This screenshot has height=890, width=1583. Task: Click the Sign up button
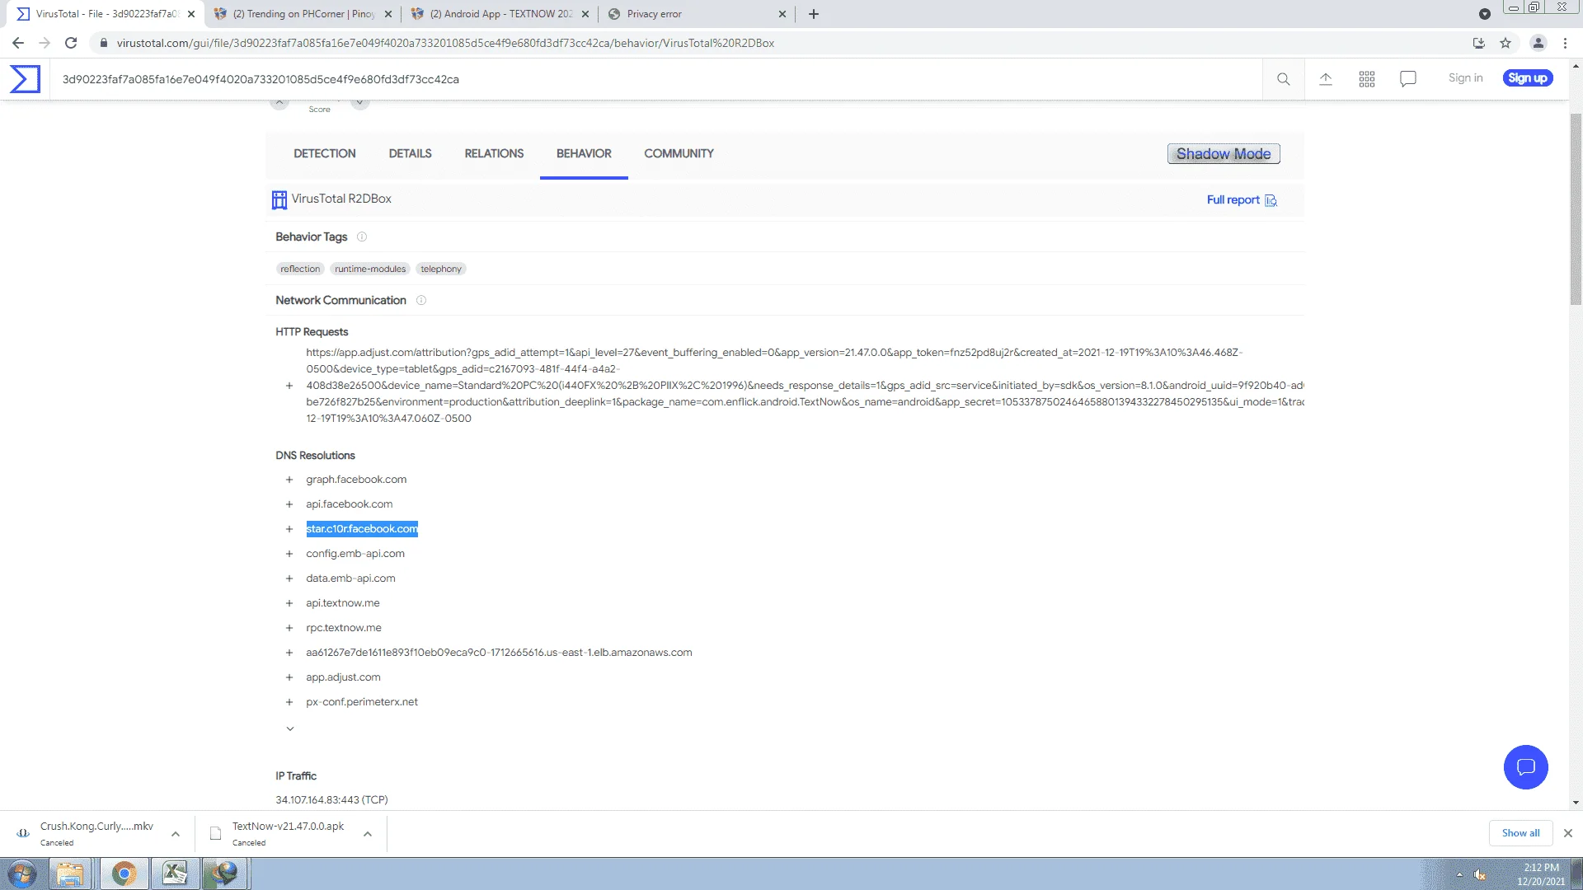pyautogui.click(x=1527, y=78)
